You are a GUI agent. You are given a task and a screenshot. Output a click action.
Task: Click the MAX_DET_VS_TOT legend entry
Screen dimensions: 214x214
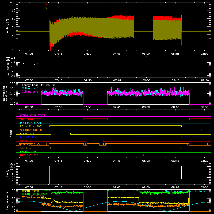point(33,197)
